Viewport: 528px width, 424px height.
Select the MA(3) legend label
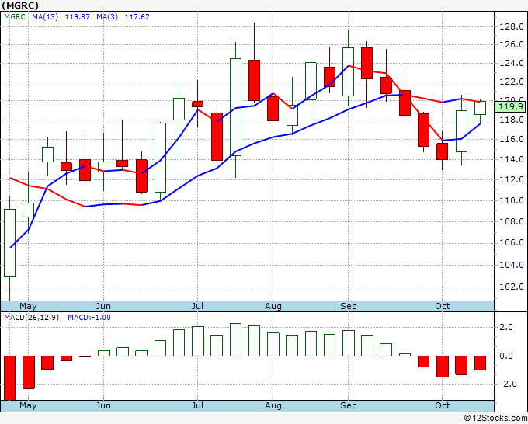click(x=107, y=17)
